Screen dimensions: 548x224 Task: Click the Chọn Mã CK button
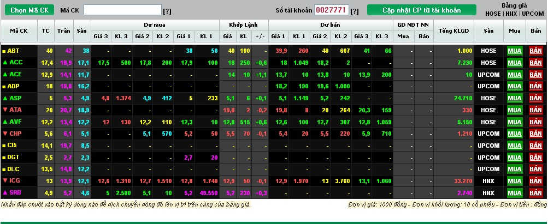[x=29, y=10]
